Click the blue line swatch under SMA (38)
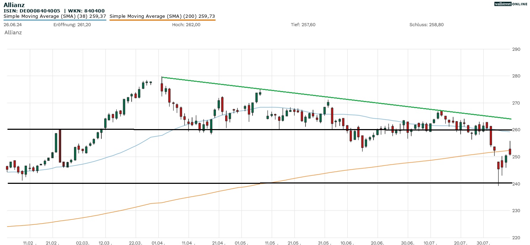Viewport: 530px width, 245px height. tap(55, 20)
